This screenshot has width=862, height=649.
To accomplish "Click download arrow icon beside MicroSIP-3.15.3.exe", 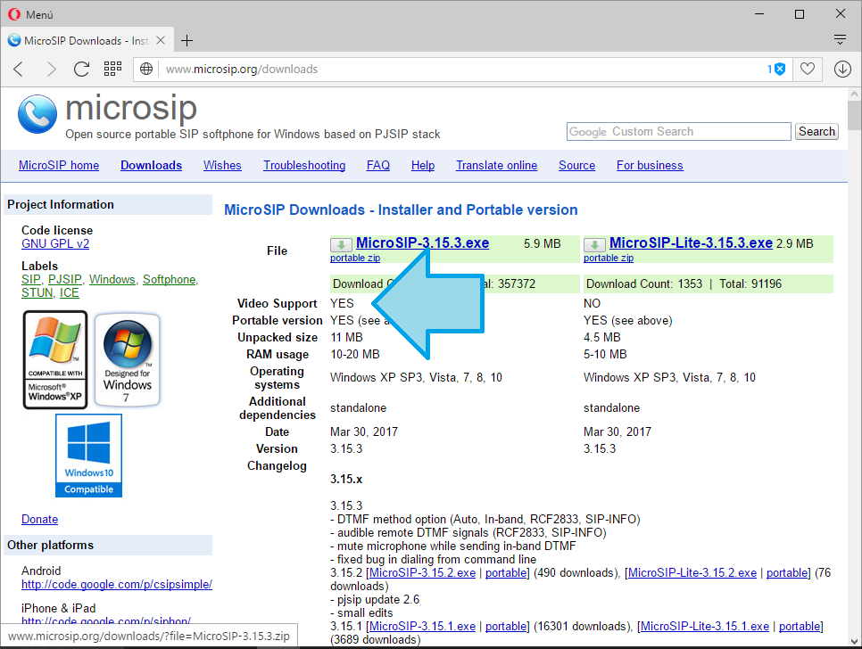I will click(x=341, y=245).
